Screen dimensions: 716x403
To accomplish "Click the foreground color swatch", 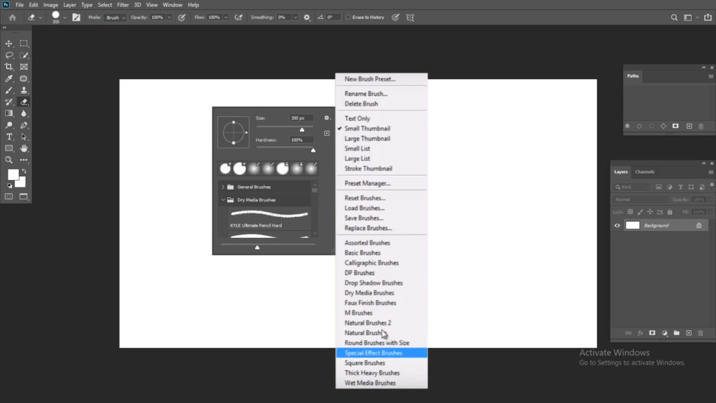I will (x=13, y=174).
